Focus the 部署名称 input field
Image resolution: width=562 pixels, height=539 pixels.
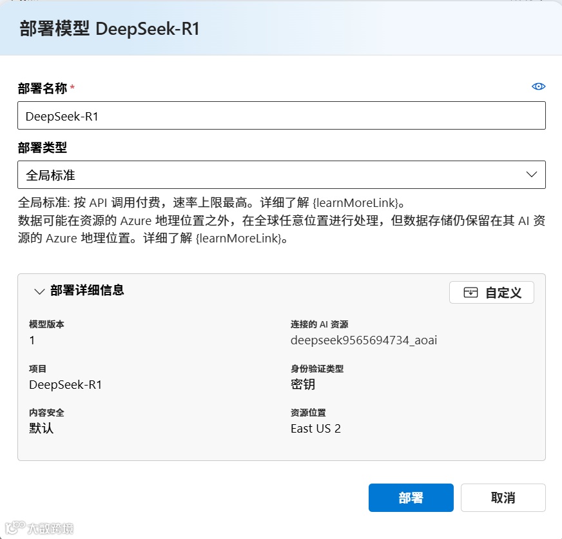282,115
